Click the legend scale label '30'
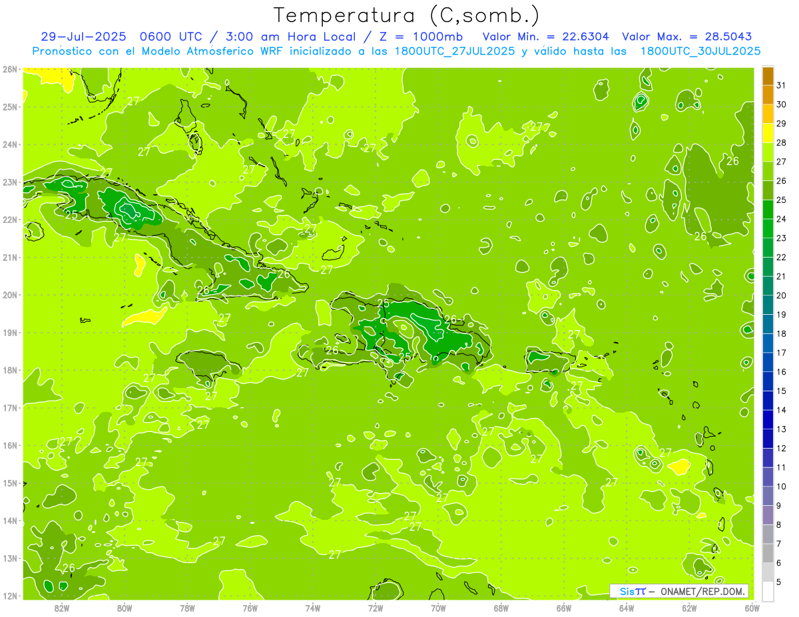The width and height of the screenshot is (799, 617). tap(782, 104)
